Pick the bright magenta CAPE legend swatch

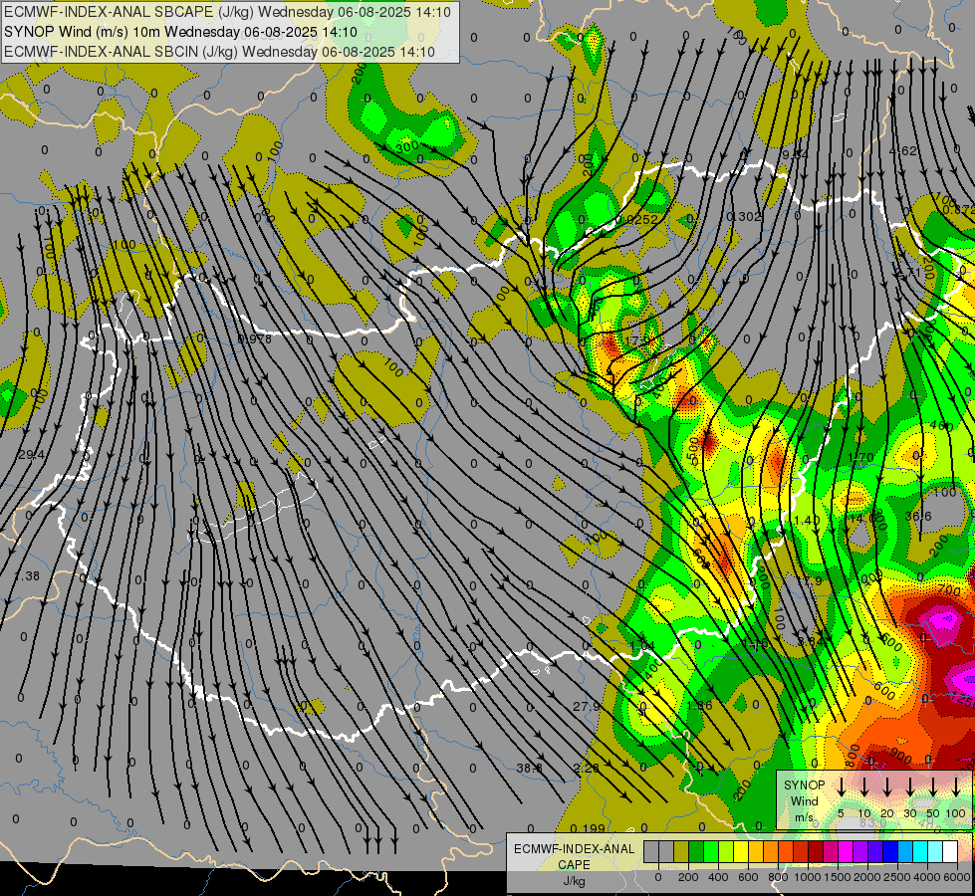[x=846, y=852]
